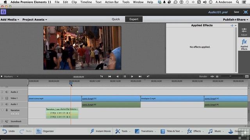Image resolution: width=250 pixels, height=140 pixels.
Task: Click the timeline horizontal scrollbar
Action: pyautogui.click(x=11, y=126)
